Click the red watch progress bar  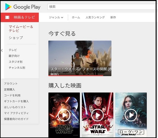tap(76, 75)
